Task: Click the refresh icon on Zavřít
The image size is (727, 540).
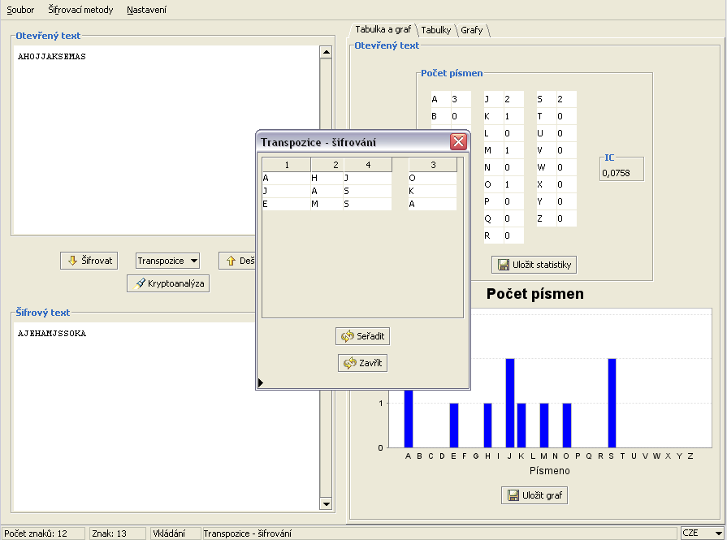Action: (x=350, y=363)
